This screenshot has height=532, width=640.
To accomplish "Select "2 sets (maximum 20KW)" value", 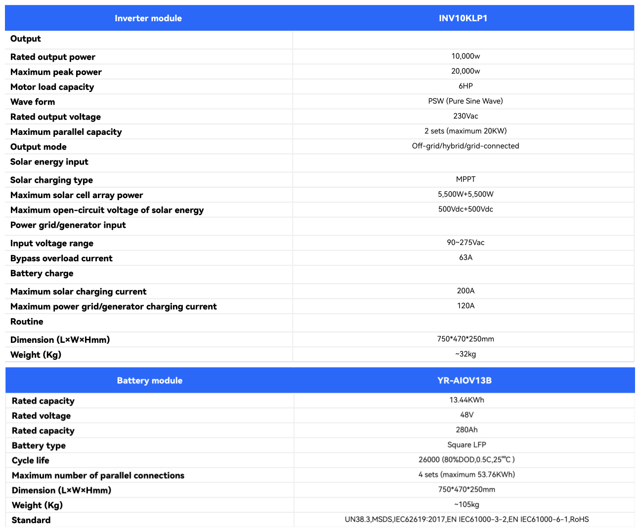I will click(466, 131).
